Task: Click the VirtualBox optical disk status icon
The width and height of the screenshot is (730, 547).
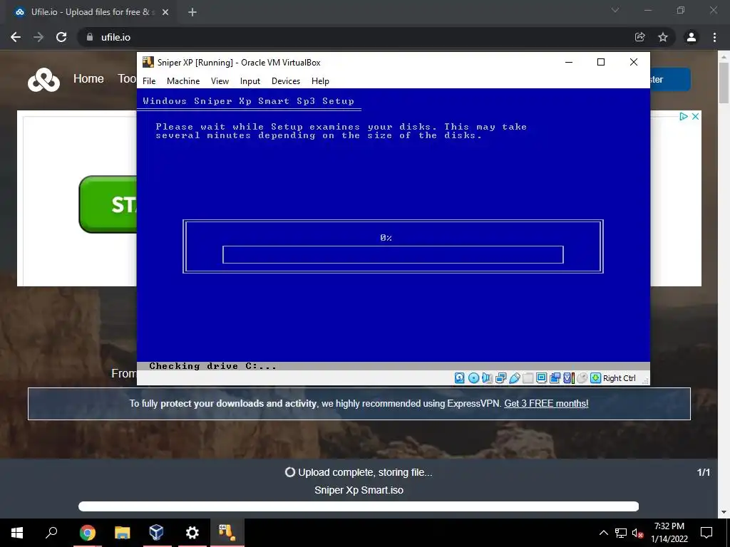Action: point(473,378)
